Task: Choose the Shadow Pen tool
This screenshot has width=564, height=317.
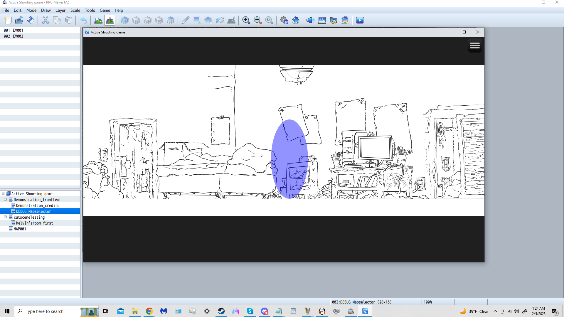Action: [x=231, y=20]
